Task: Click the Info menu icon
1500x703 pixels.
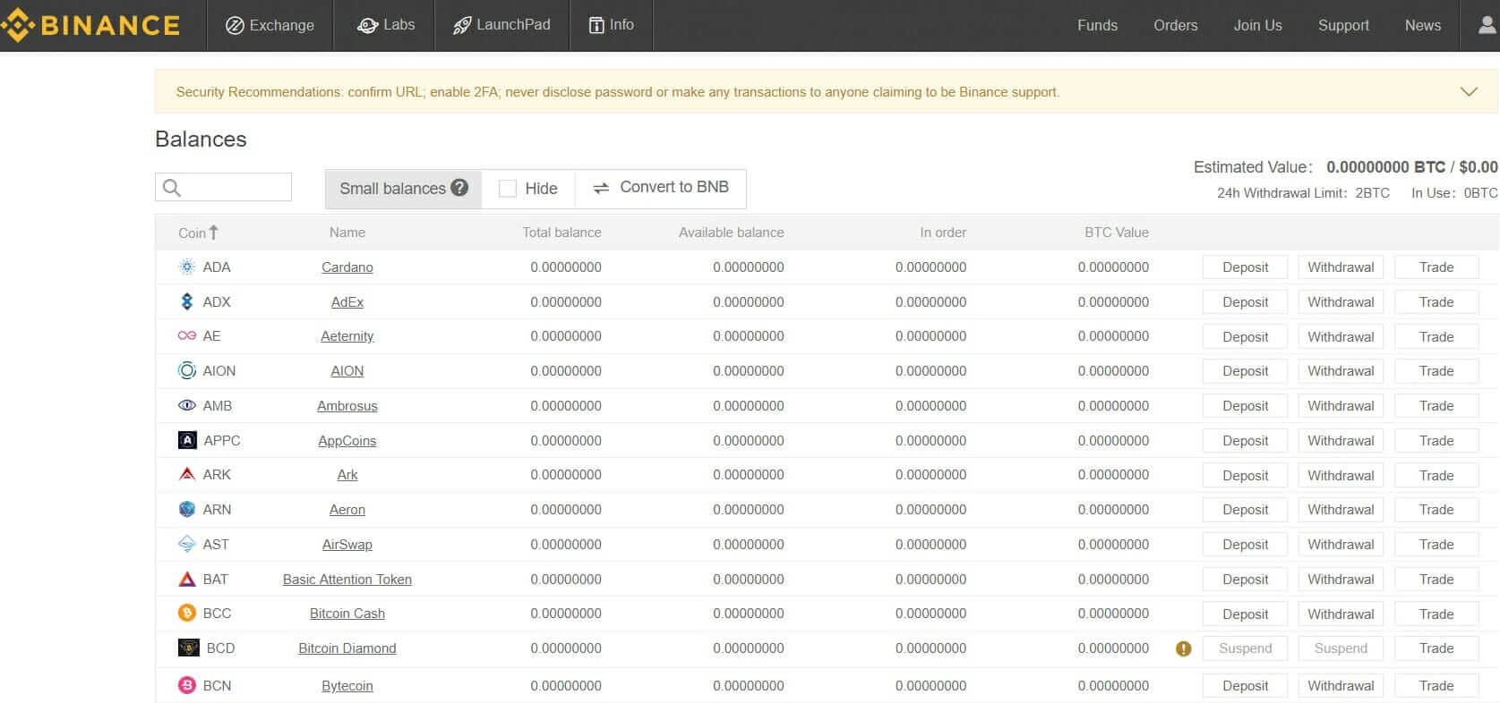Action: [596, 25]
